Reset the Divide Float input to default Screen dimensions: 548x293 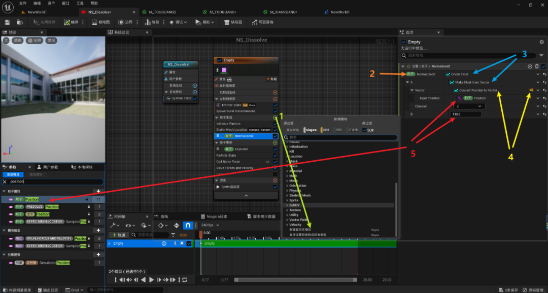click(544, 74)
